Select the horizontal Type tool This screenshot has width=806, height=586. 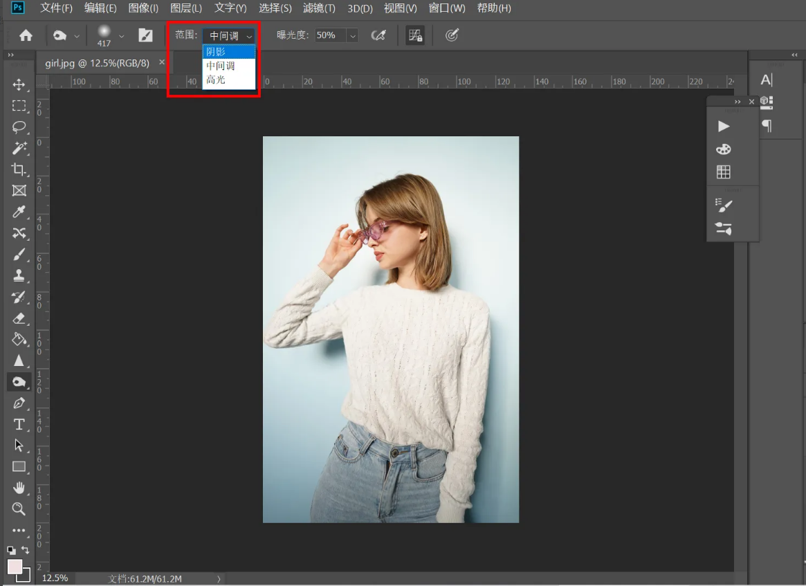coord(19,424)
